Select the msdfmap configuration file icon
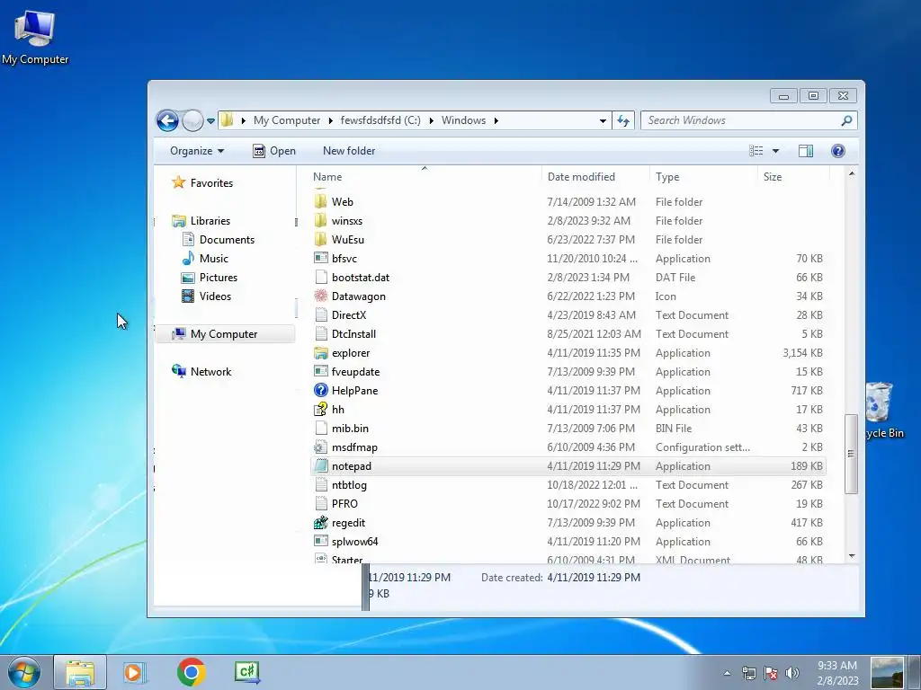 (321, 447)
